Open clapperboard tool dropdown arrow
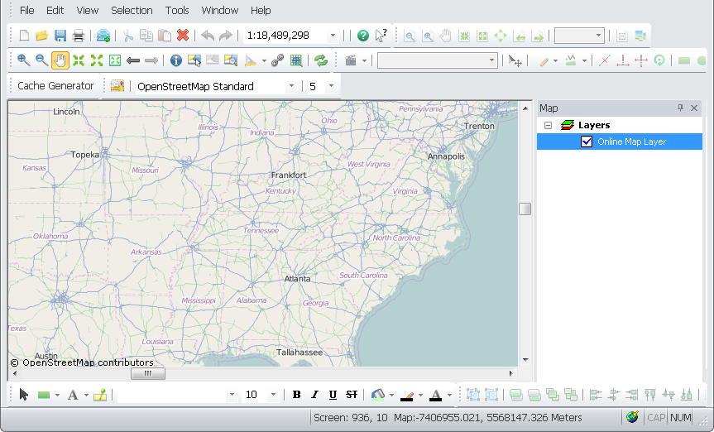The height and width of the screenshot is (432, 714). click(364, 60)
